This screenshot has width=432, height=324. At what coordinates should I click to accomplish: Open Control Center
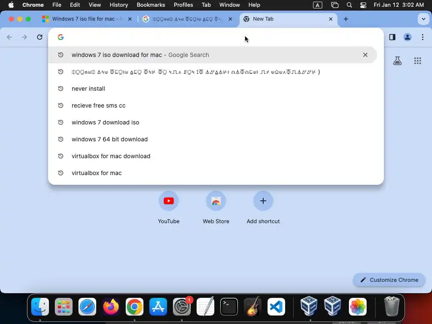click(x=363, y=5)
